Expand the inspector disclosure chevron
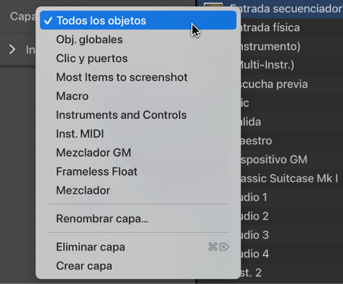The width and height of the screenshot is (343, 284). (x=12, y=49)
